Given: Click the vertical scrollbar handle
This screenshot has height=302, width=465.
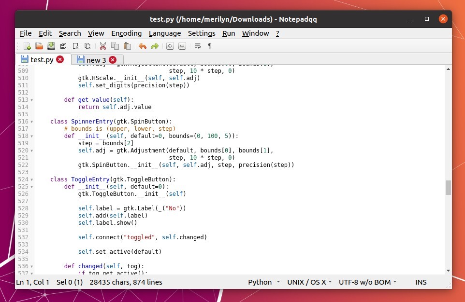Looking at the screenshot, I should [448, 188].
